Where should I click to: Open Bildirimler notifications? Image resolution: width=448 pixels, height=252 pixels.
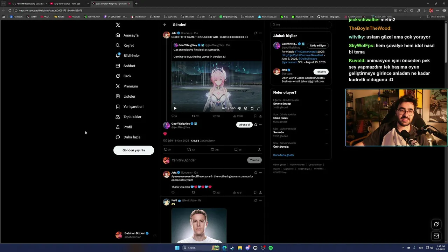(x=128, y=56)
